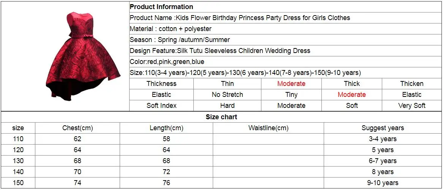This screenshot has height=190, width=443.
Task: Click the 9-10 years cell
Action: coord(383,183)
